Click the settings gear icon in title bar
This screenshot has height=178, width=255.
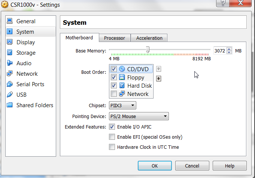tap(4, 4)
